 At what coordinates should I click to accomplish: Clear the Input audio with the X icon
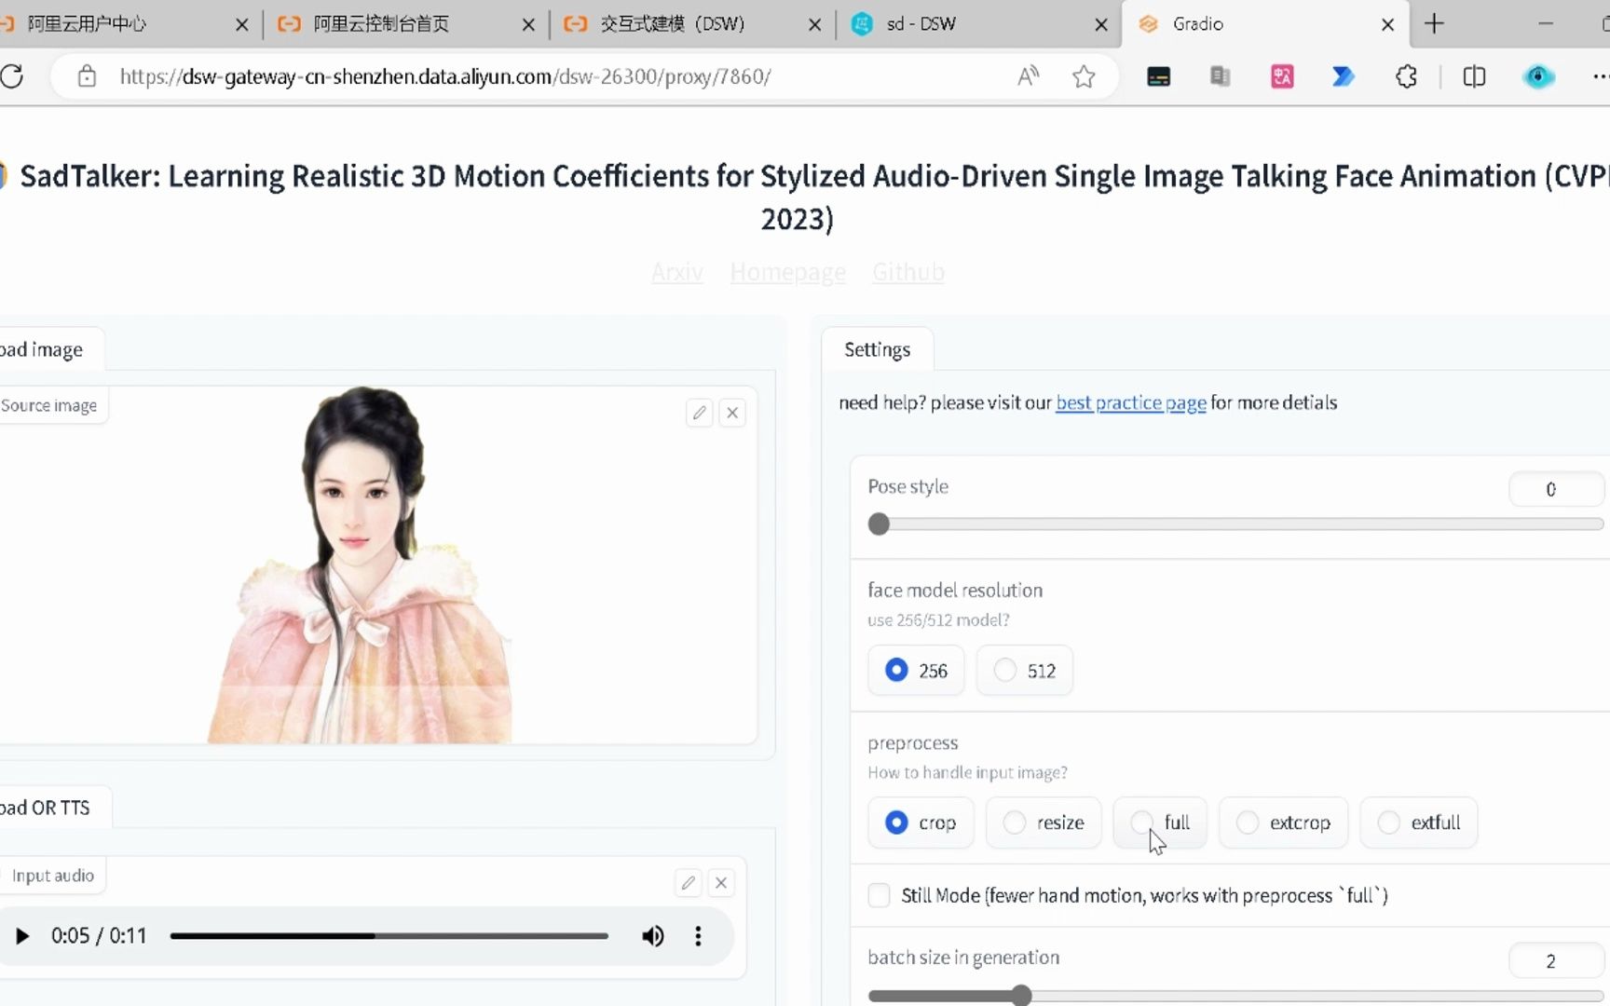coord(721,883)
